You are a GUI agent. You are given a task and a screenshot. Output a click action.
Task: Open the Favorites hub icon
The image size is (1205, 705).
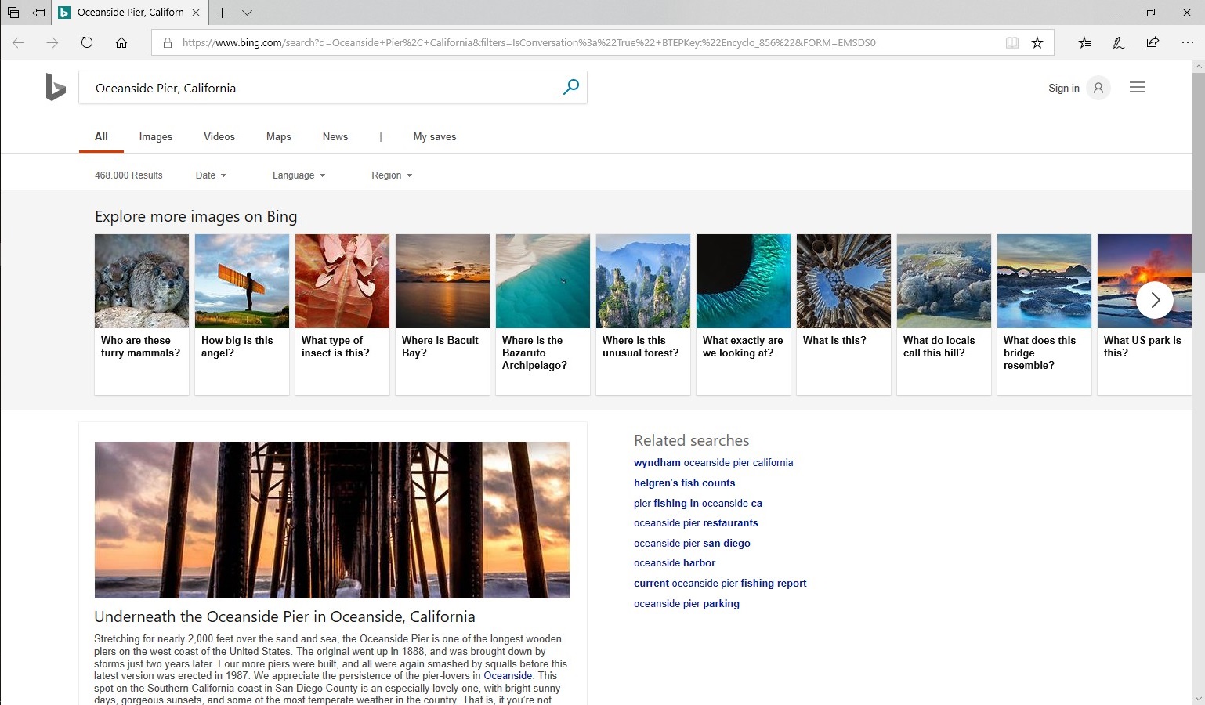[x=1084, y=42]
